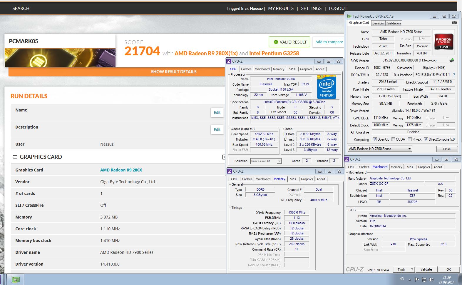This screenshot has width=462, height=285.
Task: Click the taskbar clock showing 21:39
Action: [446, 279]
